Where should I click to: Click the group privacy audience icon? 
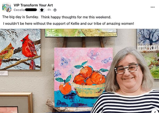point(55,10)
